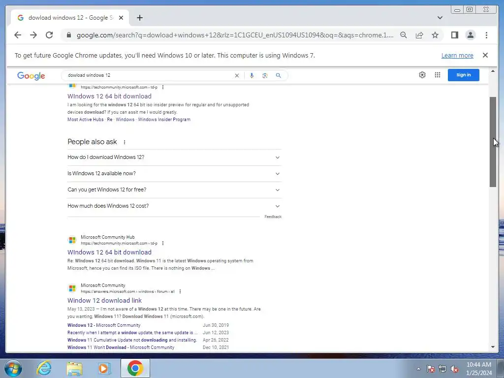Open the Learn more link
The width and height of the screenshot is (504, 378).
[457, 55]
